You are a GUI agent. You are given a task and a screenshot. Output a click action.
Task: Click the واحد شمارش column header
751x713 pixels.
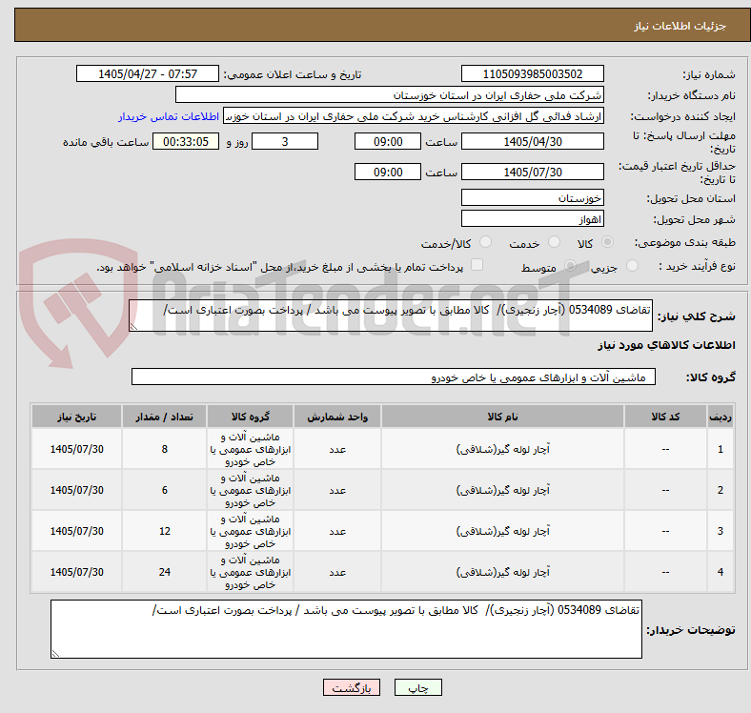click(x=337, y=417)
